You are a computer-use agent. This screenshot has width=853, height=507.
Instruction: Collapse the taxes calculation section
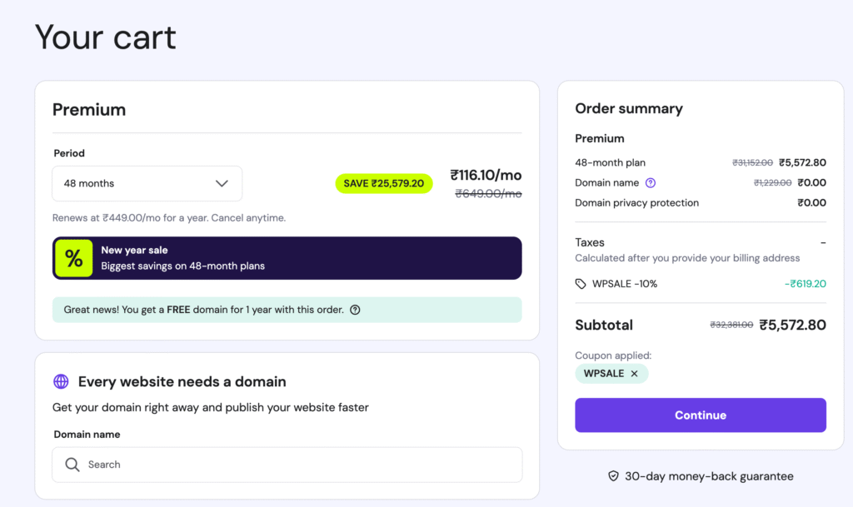click(590, 242)
